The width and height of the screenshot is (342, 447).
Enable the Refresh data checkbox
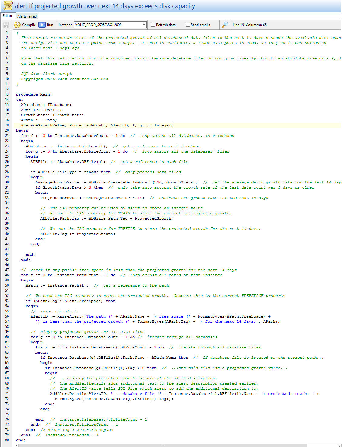153,25
